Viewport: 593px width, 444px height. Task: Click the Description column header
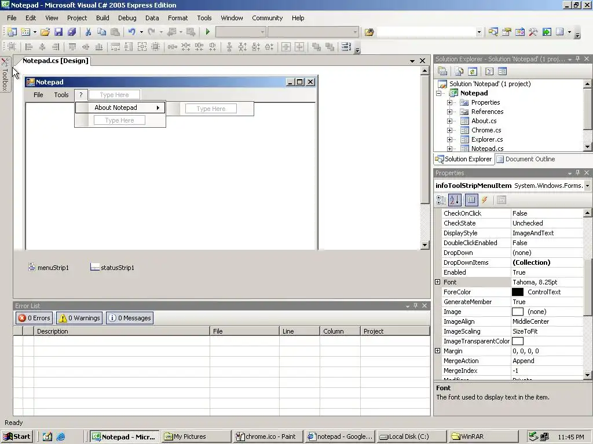coord(122,331)
